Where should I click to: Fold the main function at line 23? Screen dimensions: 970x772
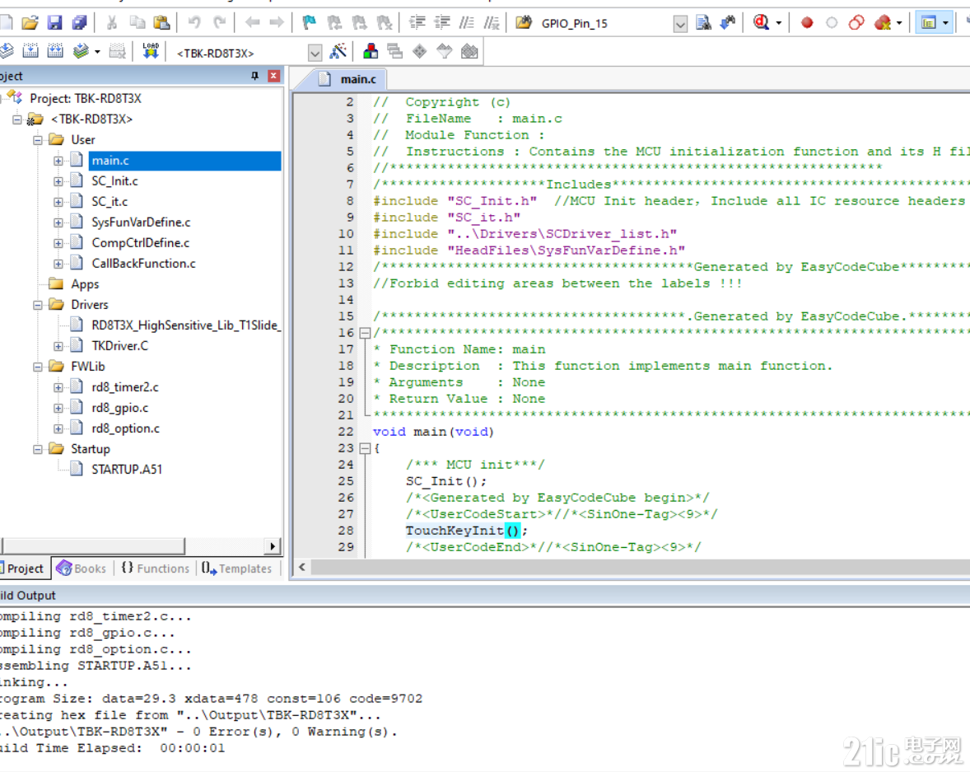click(365, 448)
